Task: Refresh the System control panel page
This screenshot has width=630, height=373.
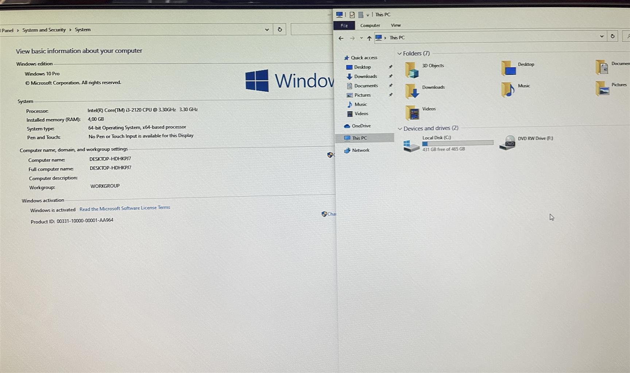Action: click(280, 30)
